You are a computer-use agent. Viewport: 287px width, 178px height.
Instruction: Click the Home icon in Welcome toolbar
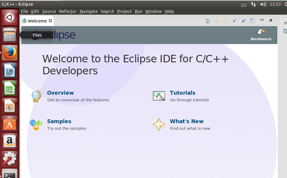click(x=208, y=21)
